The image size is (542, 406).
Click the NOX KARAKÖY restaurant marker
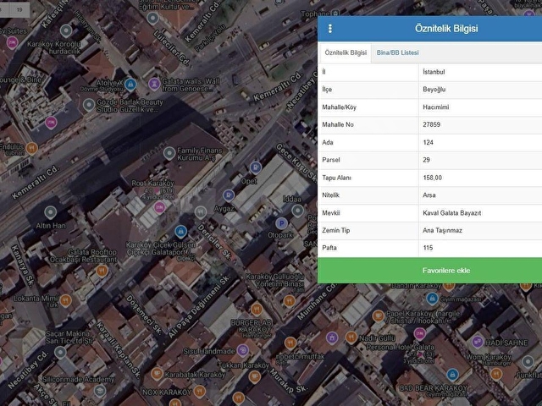pyautogui.click(x=200, y=392)
